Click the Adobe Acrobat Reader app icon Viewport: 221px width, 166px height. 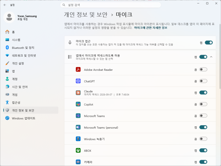(78, 69)
